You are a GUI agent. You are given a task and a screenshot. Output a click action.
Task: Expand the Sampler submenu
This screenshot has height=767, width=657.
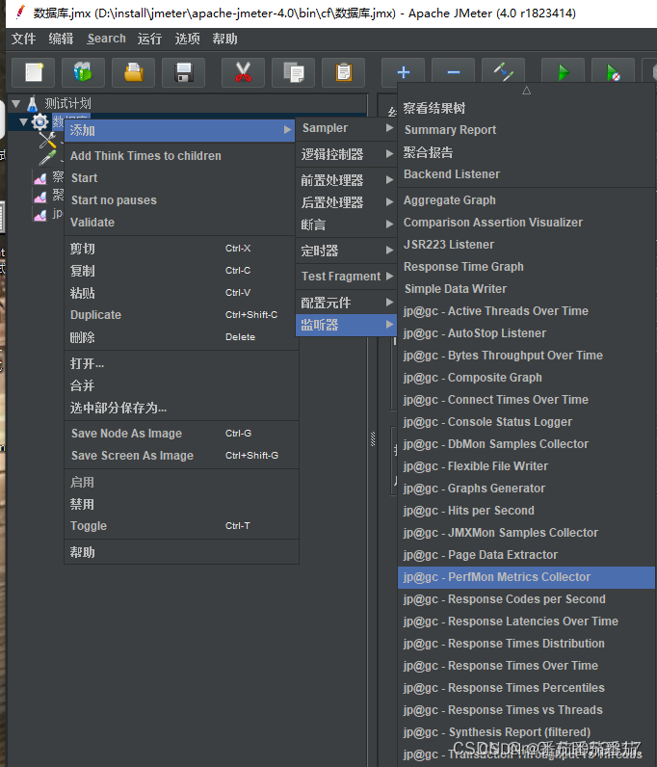point(346,128)
